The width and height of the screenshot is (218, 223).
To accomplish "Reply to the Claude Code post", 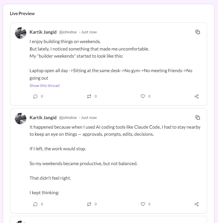I will coord(35,204).
